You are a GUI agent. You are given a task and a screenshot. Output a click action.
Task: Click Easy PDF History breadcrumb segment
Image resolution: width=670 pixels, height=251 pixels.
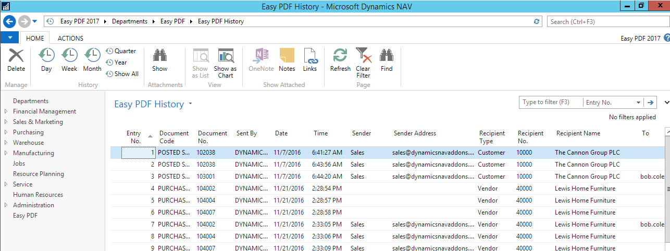[221, 21]
